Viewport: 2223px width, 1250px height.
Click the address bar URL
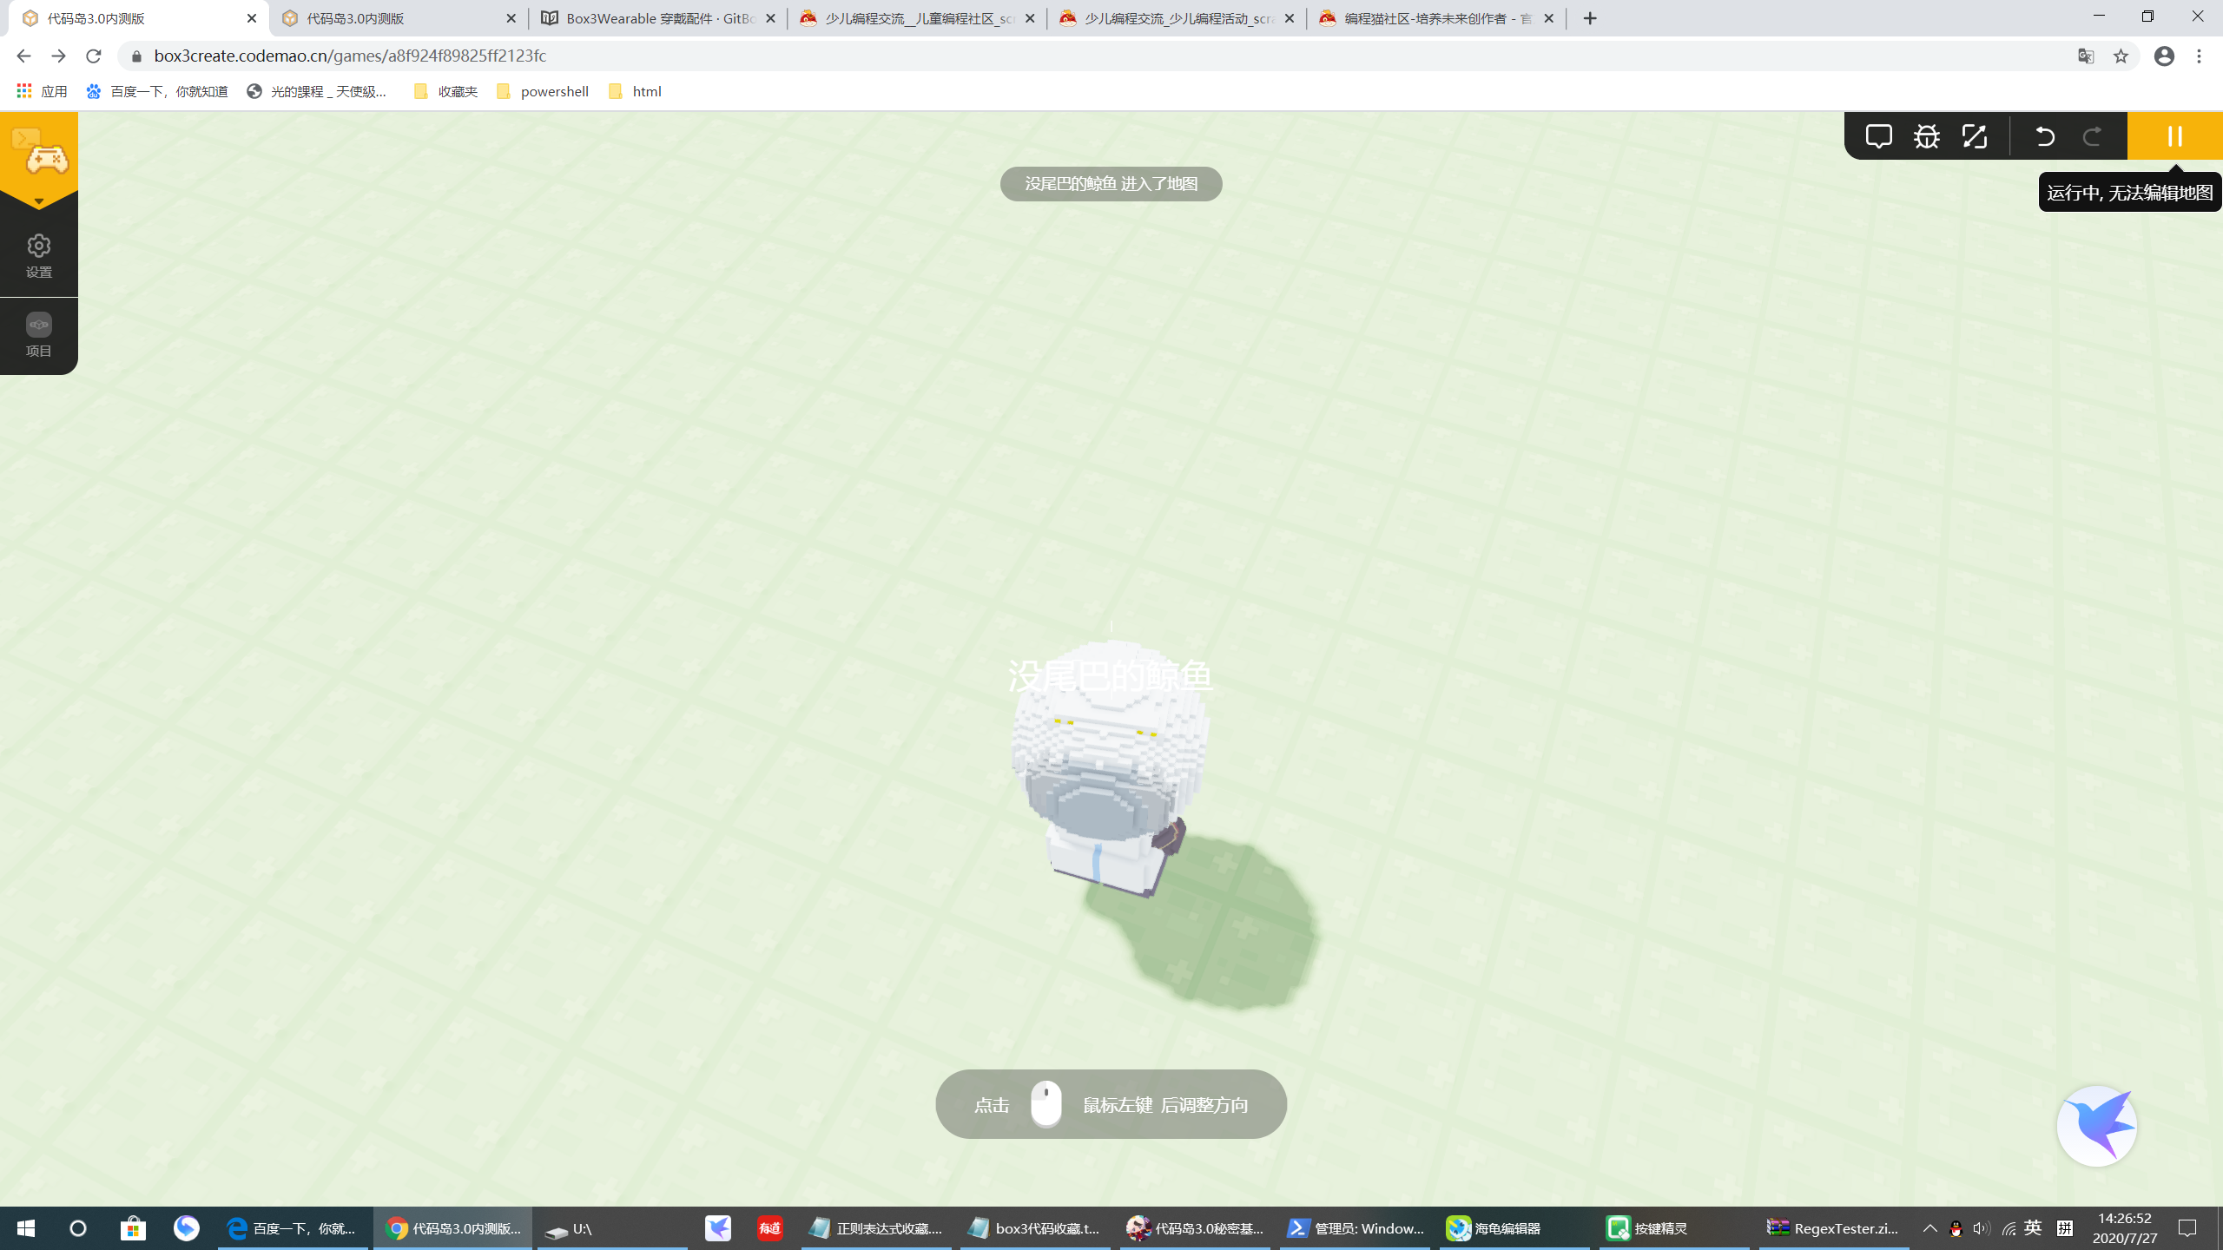click(350, 56)
